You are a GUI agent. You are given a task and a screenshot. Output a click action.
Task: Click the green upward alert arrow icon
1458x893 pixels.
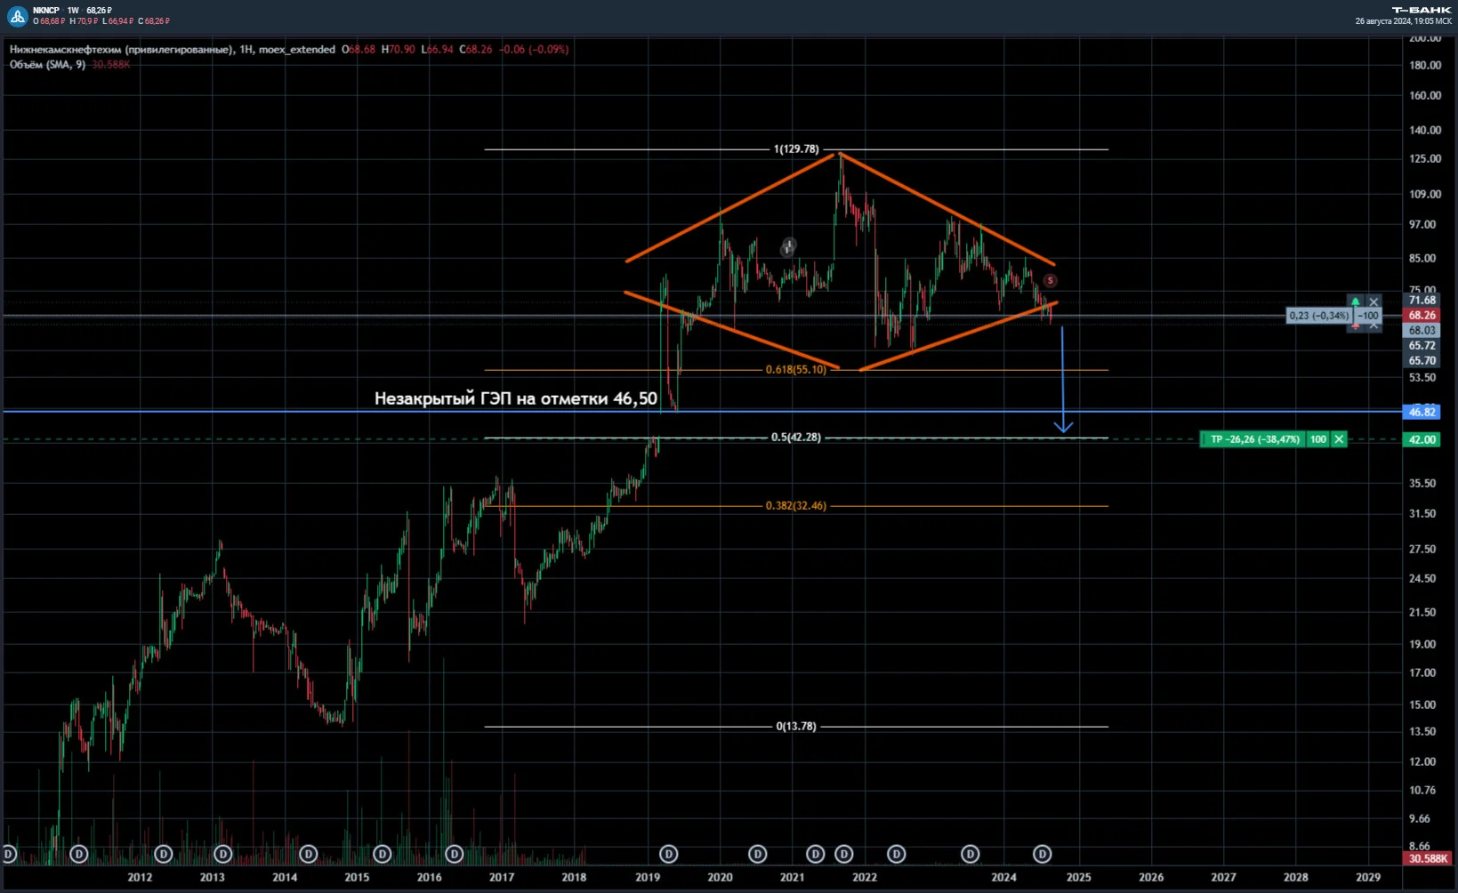pos(1355,302)
